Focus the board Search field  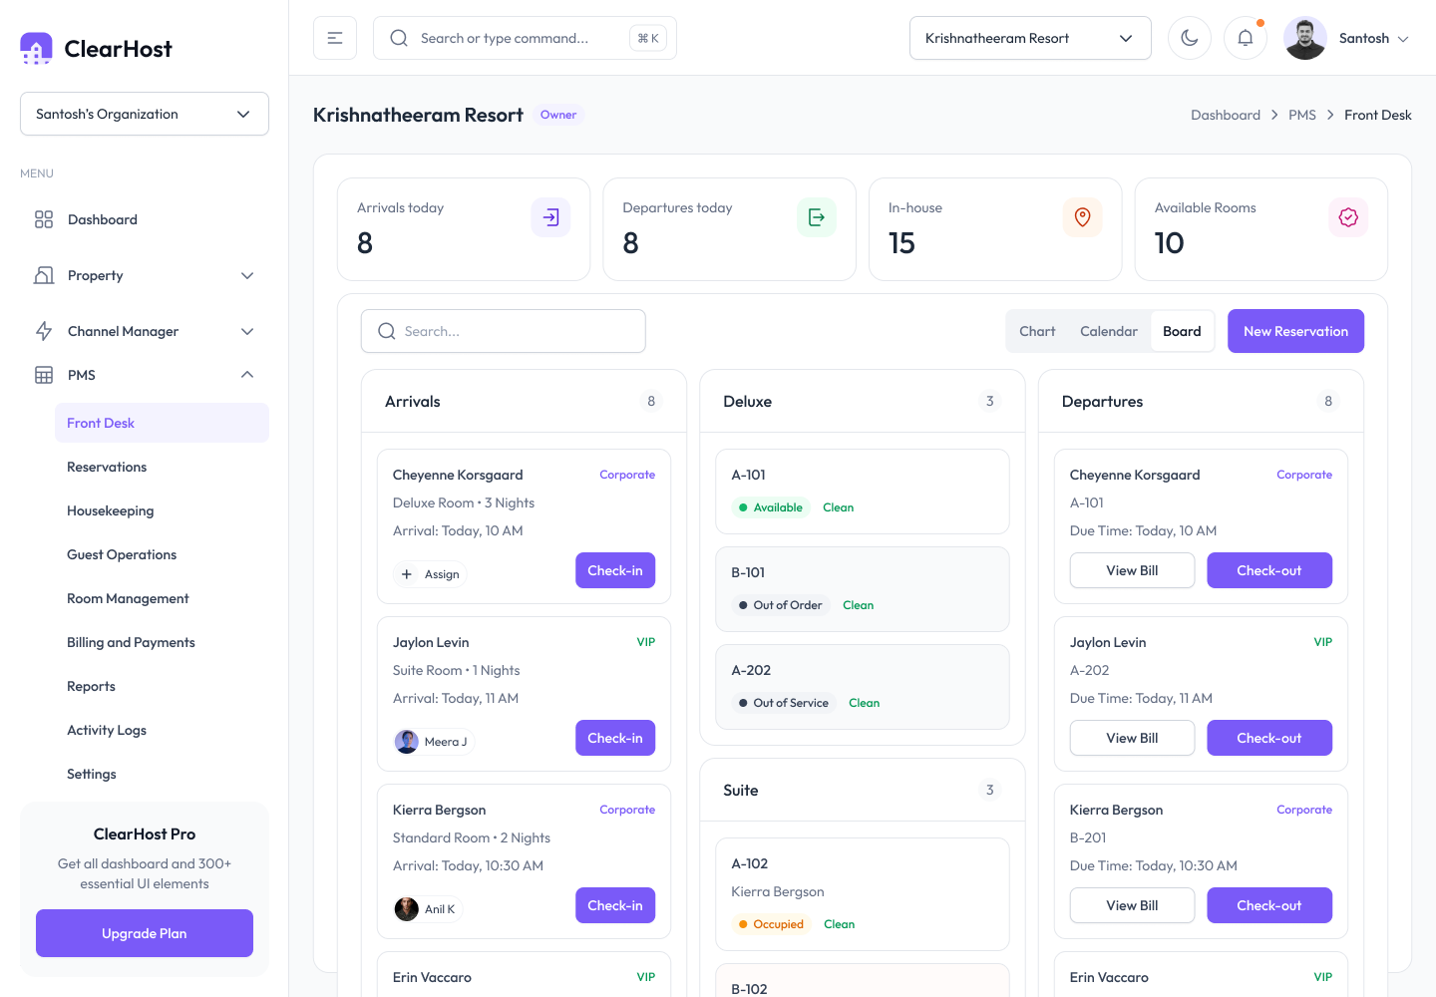click(504, 331)
